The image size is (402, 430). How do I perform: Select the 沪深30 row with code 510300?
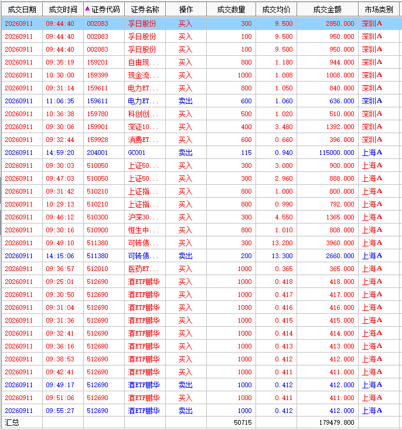pos(200,217)
